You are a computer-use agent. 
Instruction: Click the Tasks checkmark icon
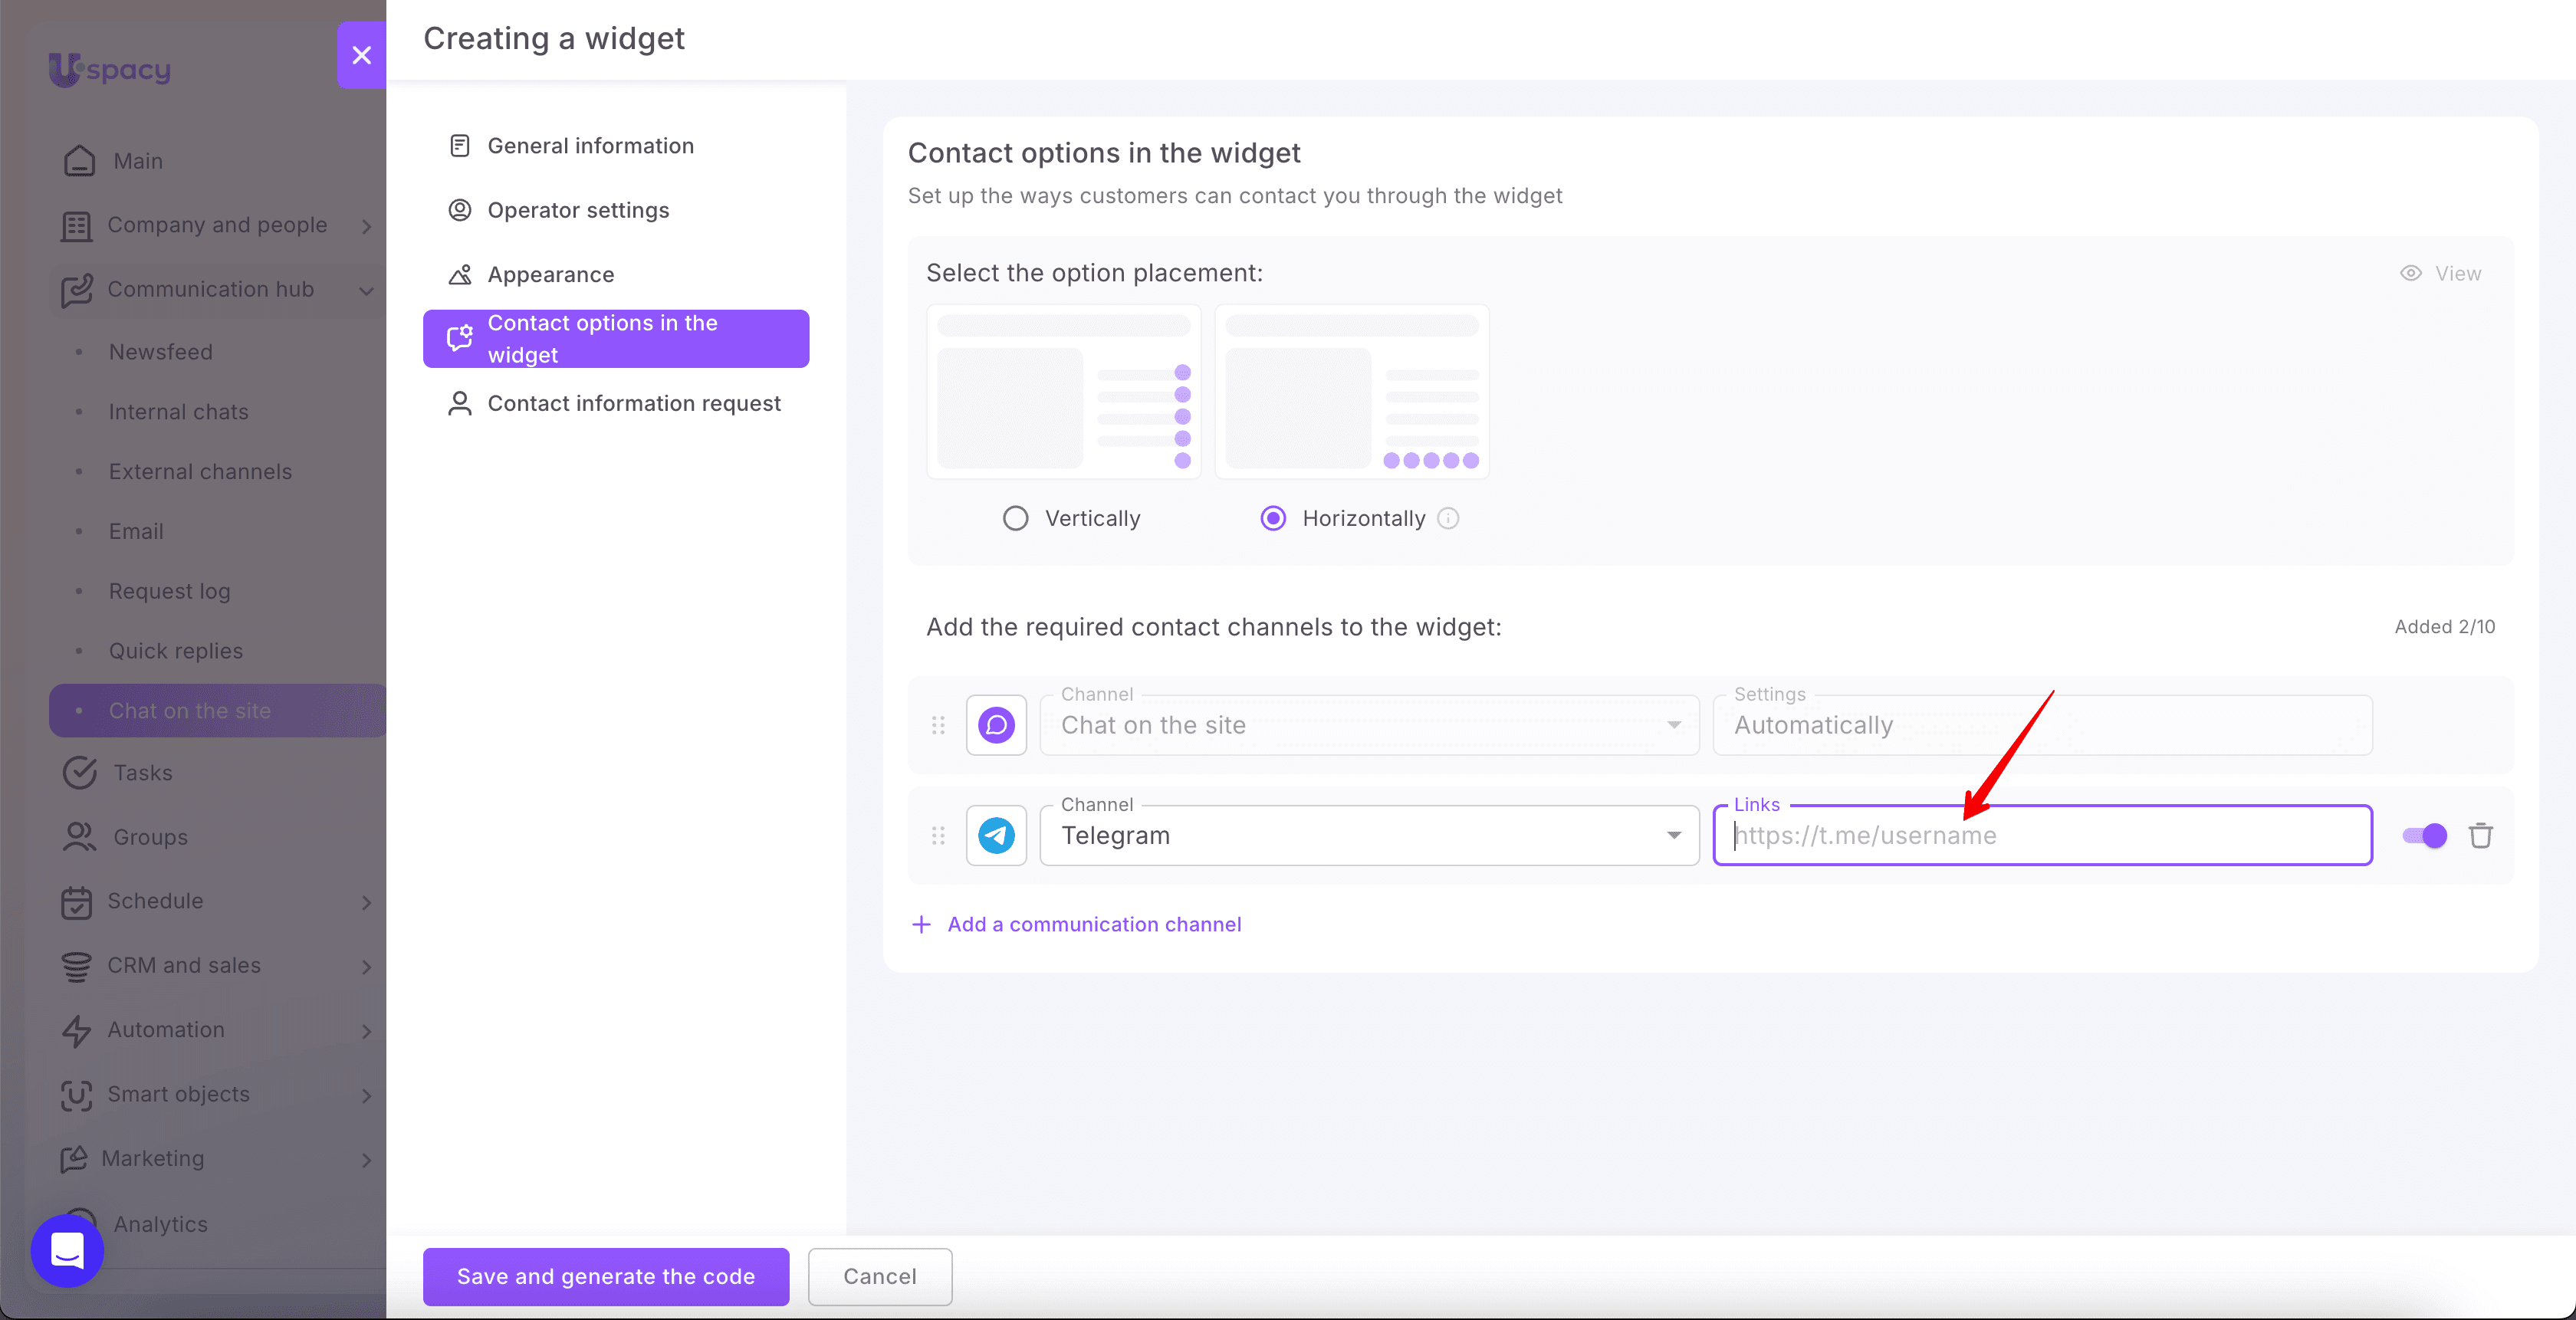pyautogui.click(x=79, y=773)
